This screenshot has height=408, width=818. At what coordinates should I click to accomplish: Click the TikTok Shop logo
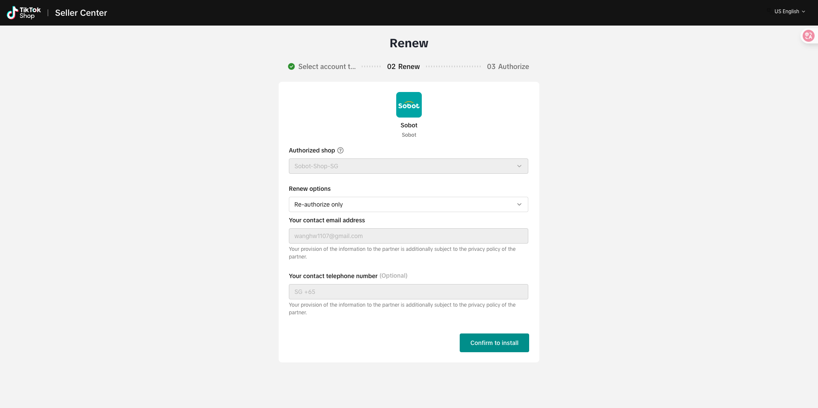coord(24,13)
